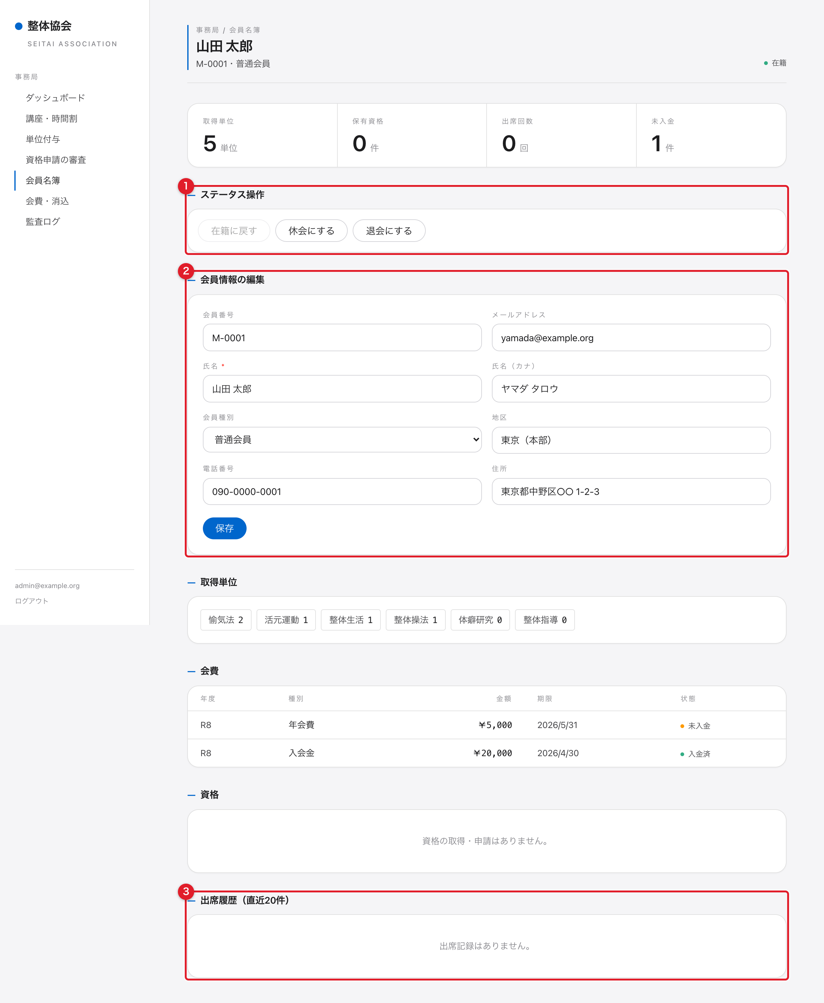Viewport: 824px width, 1003px height.
Task: Click the 山田 太郎 page heading
Action: click(224, 46)
